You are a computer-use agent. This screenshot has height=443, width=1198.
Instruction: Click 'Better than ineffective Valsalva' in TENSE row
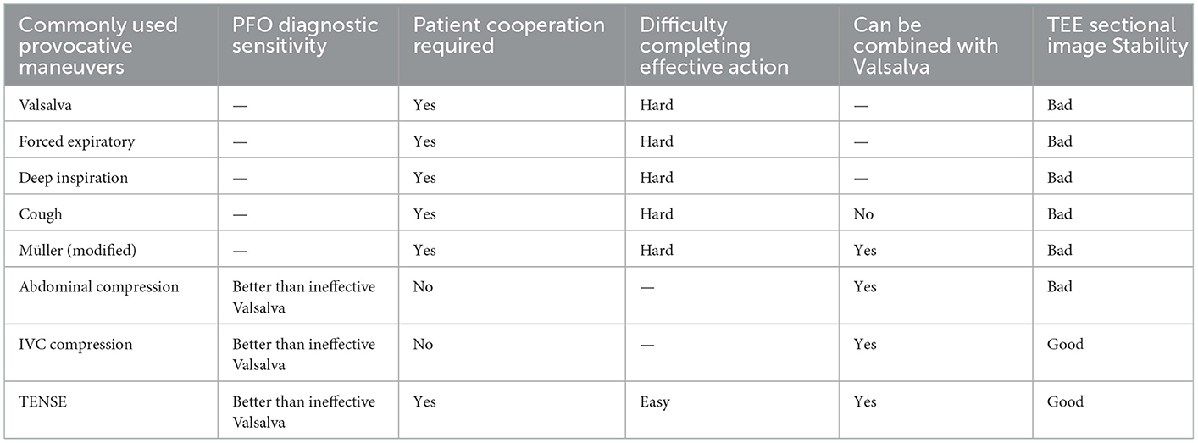pyautogui.click(x=303, y=413)
